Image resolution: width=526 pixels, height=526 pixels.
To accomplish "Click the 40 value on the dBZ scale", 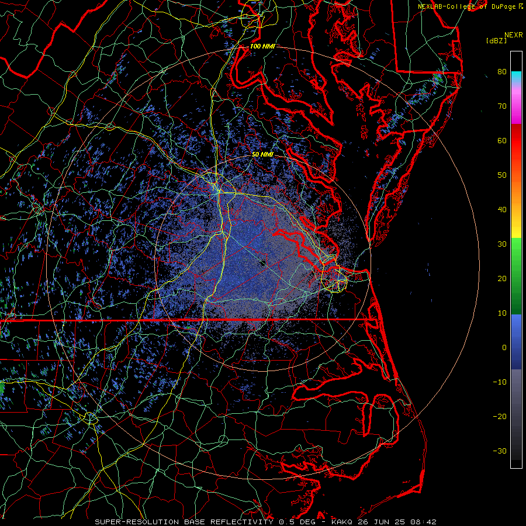I will (502, 210).
